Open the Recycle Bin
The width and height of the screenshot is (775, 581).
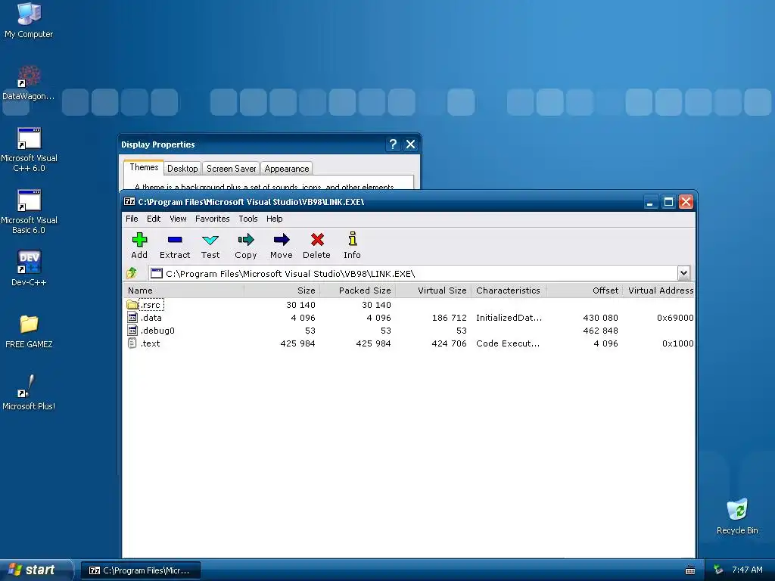click(x=737, y=516)
